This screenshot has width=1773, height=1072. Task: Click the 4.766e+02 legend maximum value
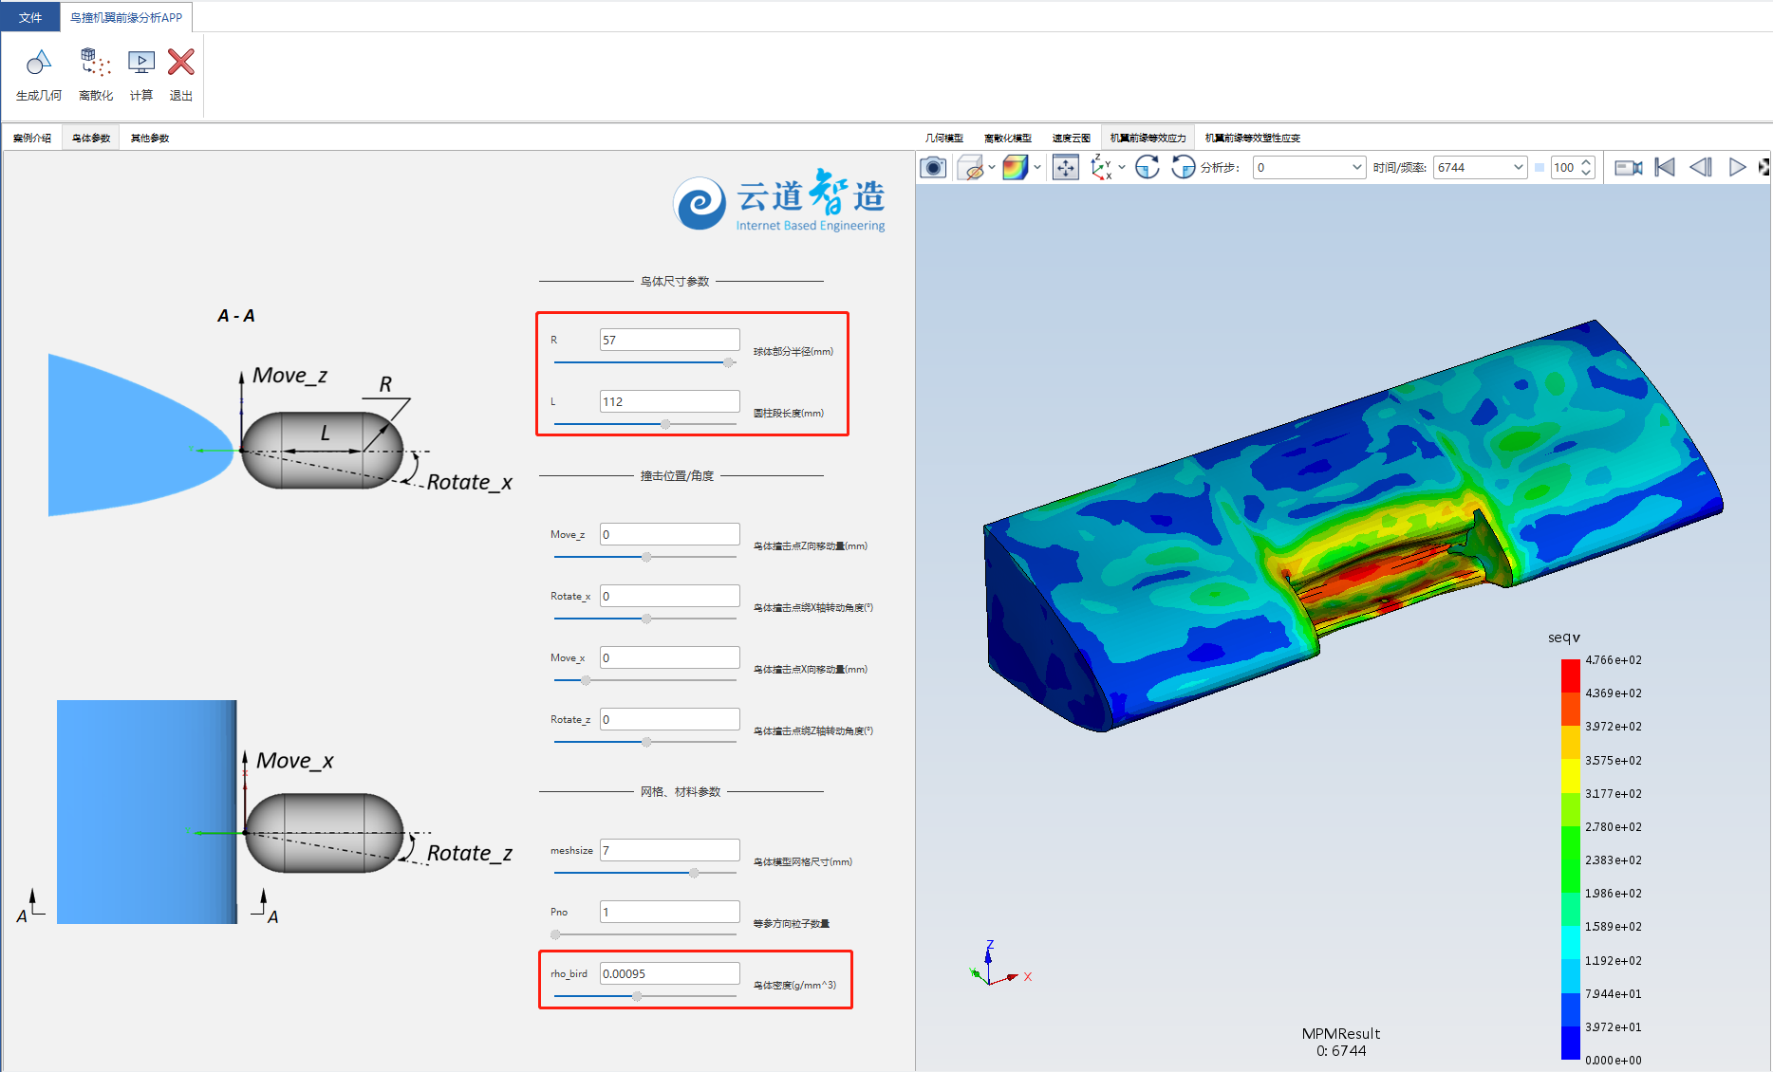click(1613, 660)
